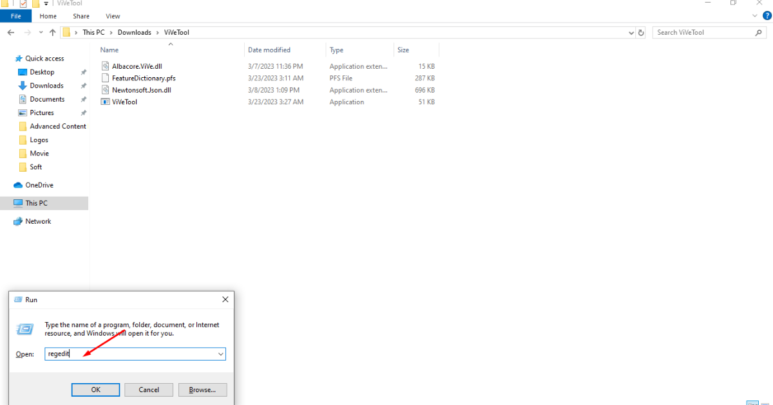Image resolution: width=773 pixels, height=405 pixels.
Task: Click the 696 KB size cell
Action: click(x=425, y=91)
